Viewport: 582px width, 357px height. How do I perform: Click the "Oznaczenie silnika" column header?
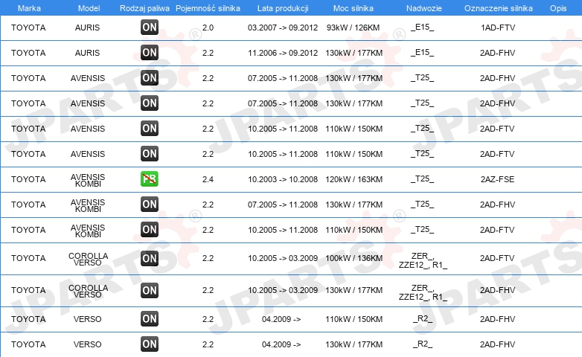click(498, 8)
